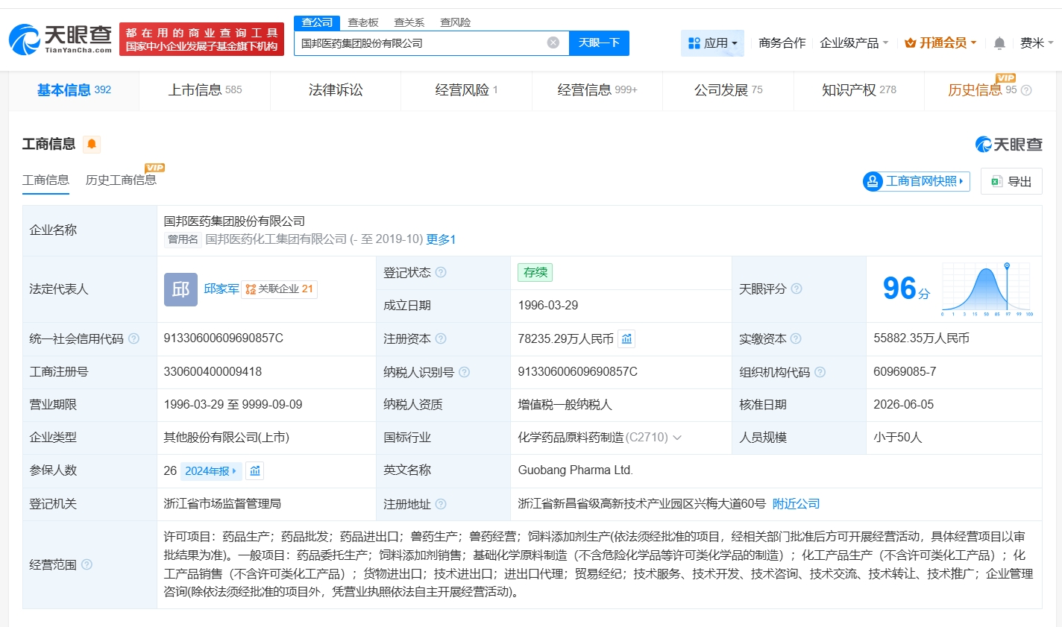Select 浙江省市场监督管理局 registration authority
The width and height of the screenshot is (1062, 627).
pyautogui.click(x=222, y=504)
